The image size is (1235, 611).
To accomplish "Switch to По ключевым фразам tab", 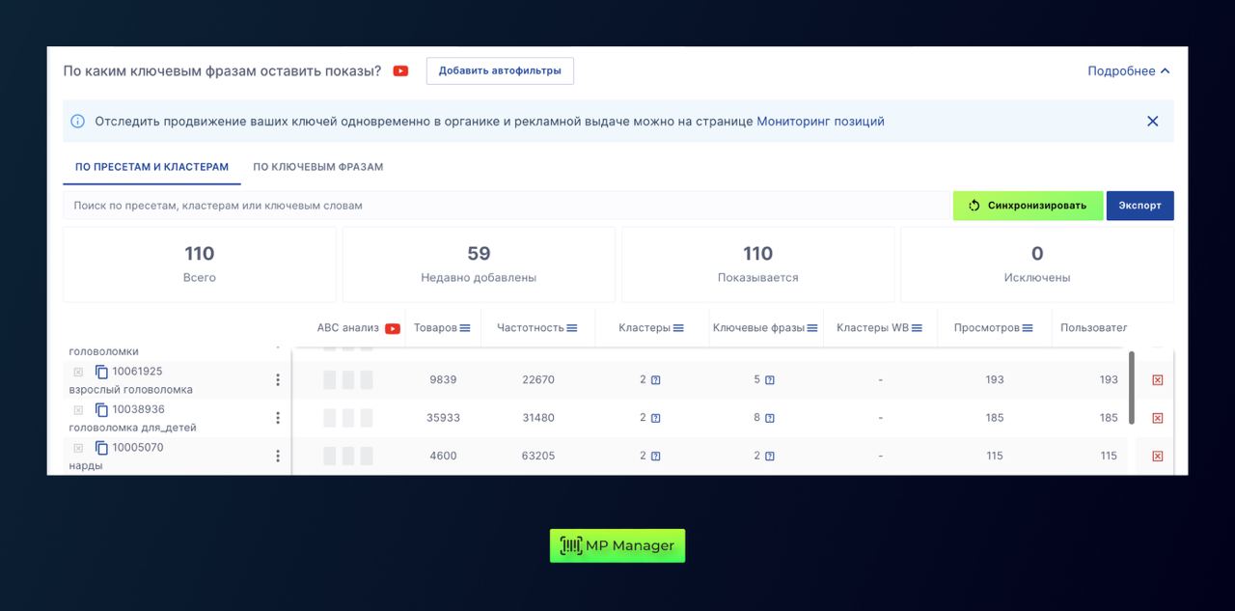I will [318, 167].
